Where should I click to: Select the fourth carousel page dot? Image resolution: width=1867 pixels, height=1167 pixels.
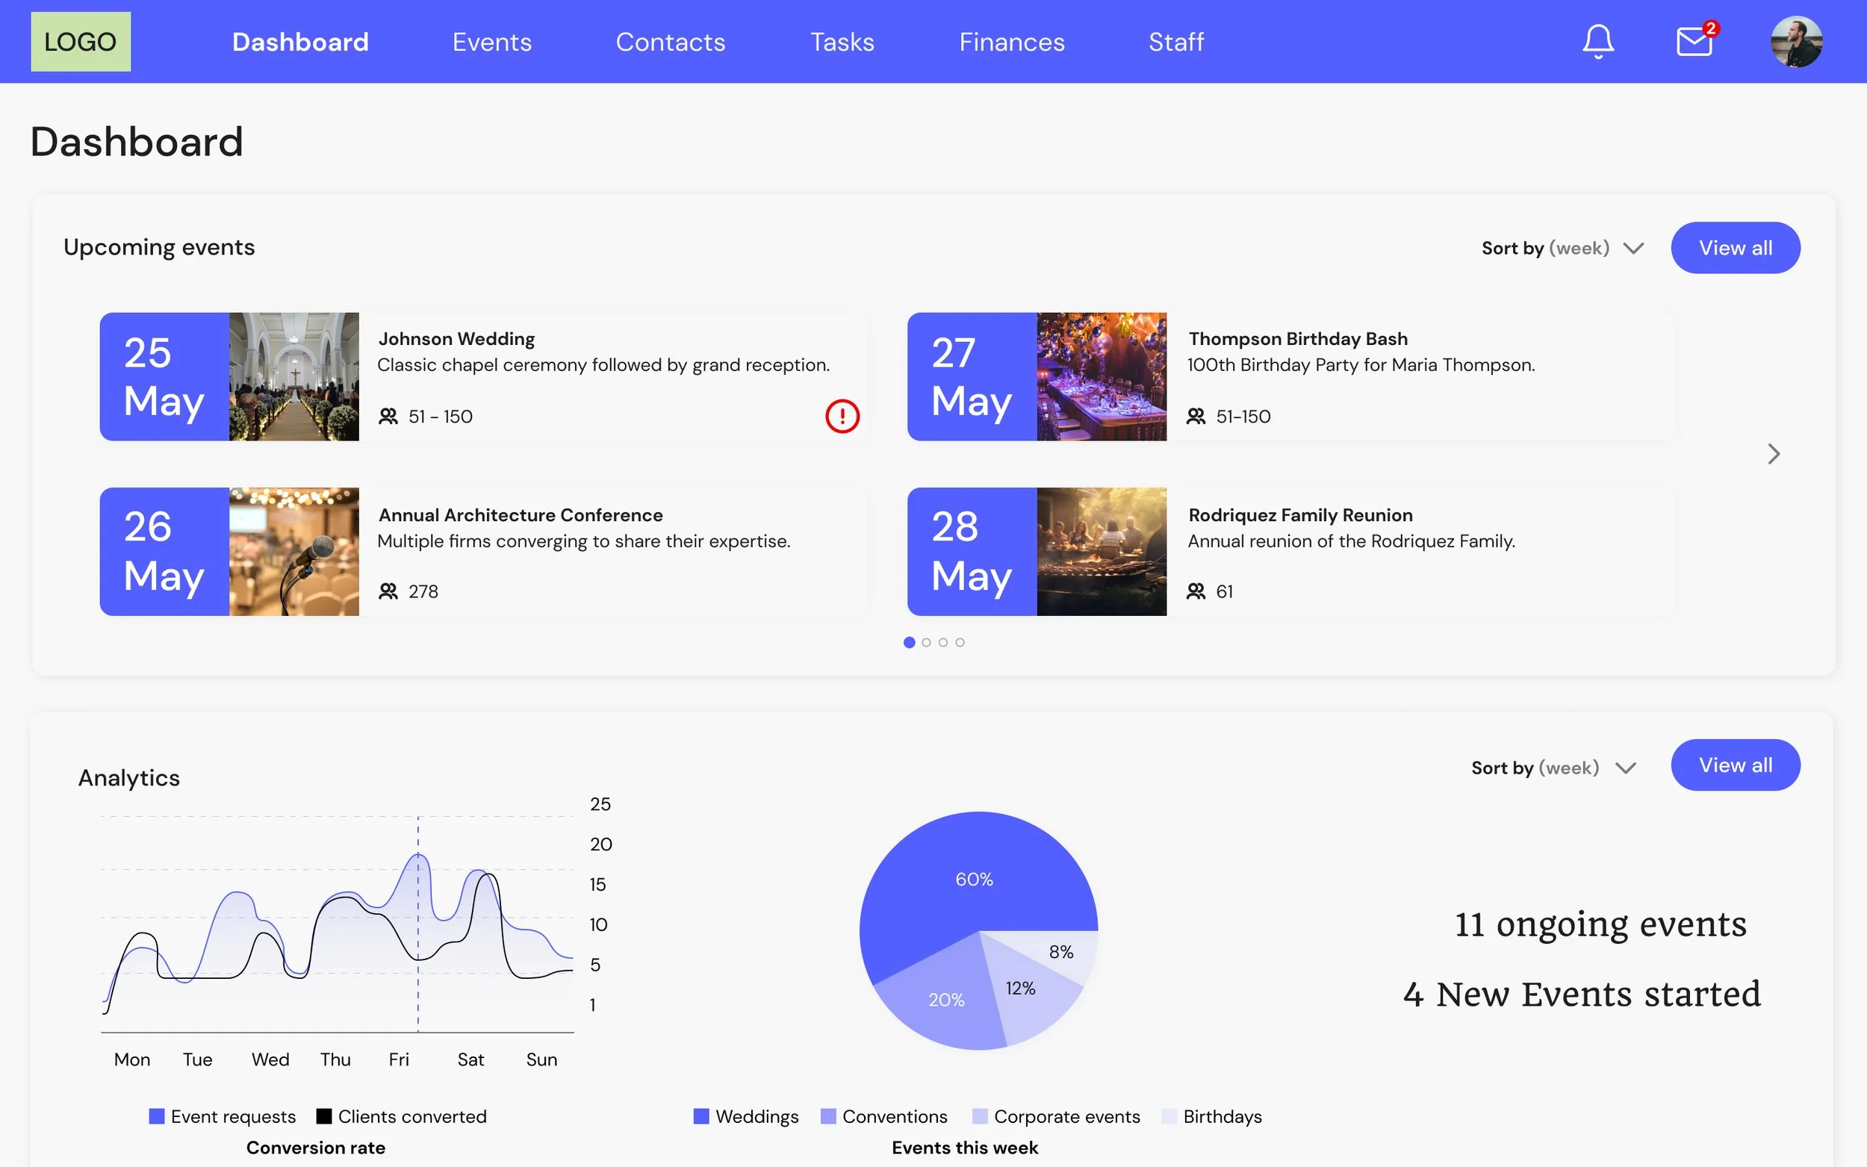(960, 642)
